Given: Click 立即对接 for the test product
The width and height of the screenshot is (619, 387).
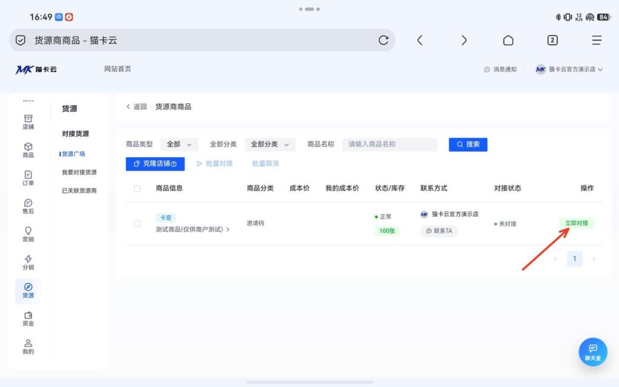Looking at the screenshot, I should (576, 223).
